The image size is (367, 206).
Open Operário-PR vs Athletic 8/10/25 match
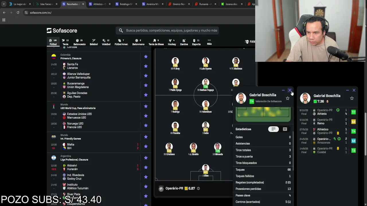point(327,112)
